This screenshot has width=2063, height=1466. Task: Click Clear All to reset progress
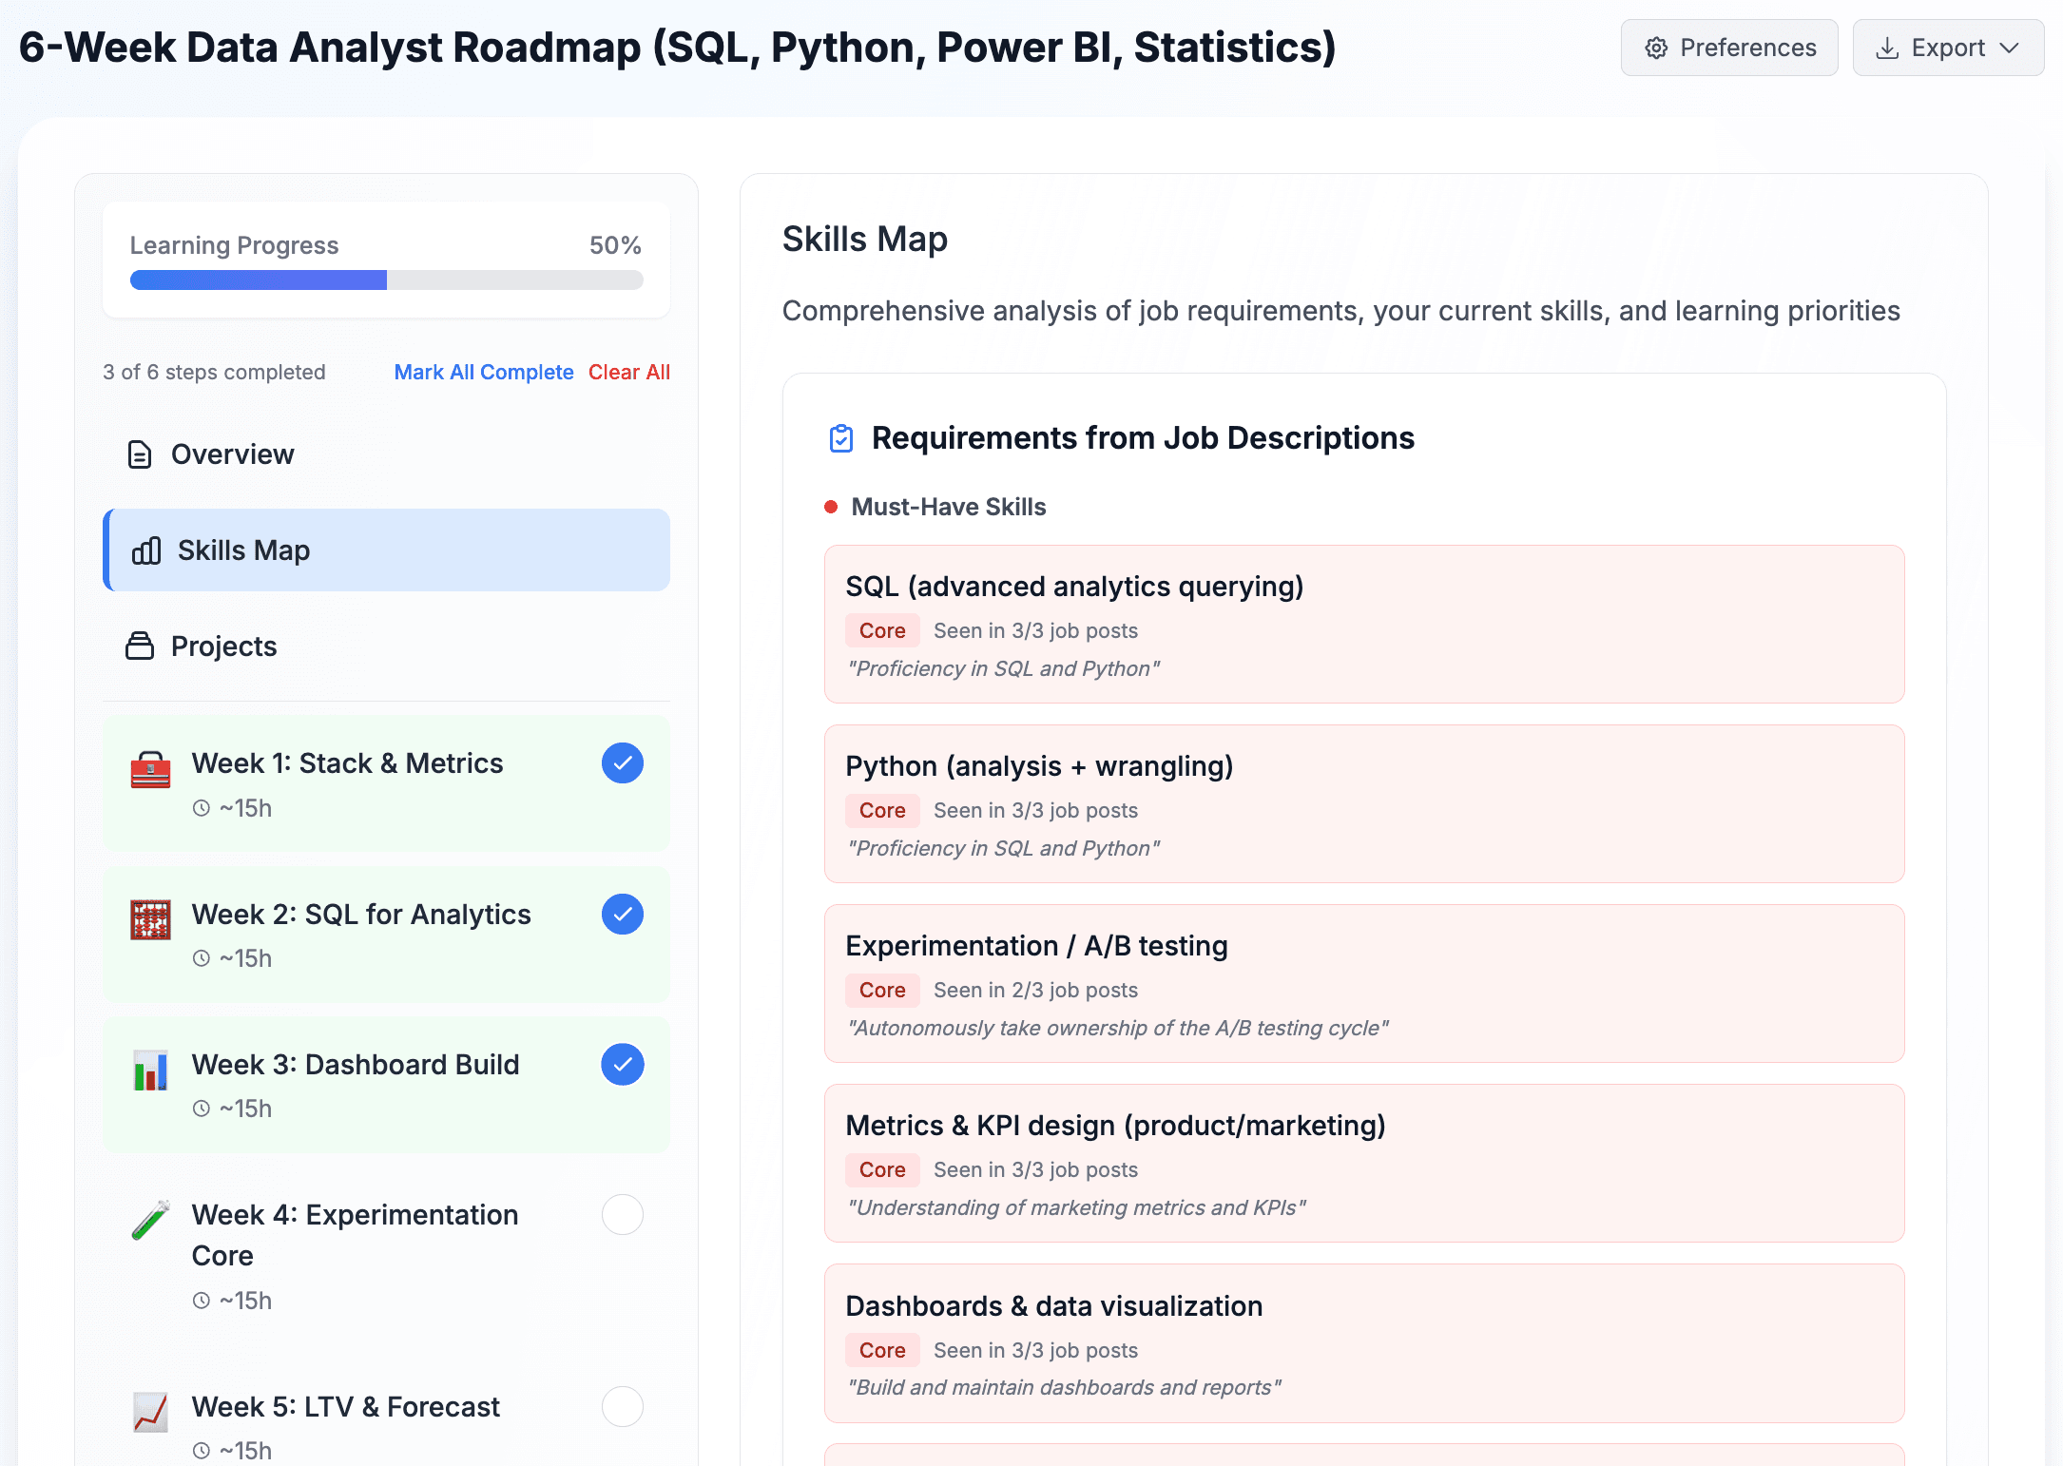click(629, 372)
